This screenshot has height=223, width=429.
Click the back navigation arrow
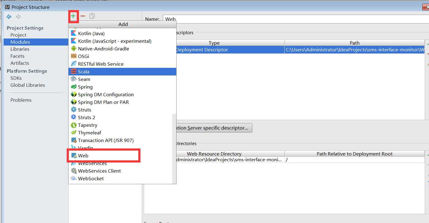coord(9,16)
